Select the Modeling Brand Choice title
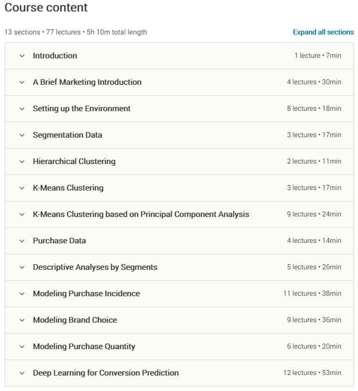Screen dimensions: 358x391 coord(75,320)
